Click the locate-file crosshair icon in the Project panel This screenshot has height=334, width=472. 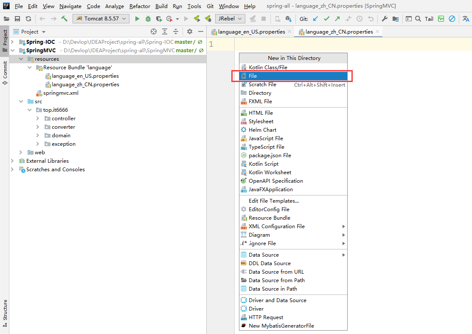tap(154, 31)
